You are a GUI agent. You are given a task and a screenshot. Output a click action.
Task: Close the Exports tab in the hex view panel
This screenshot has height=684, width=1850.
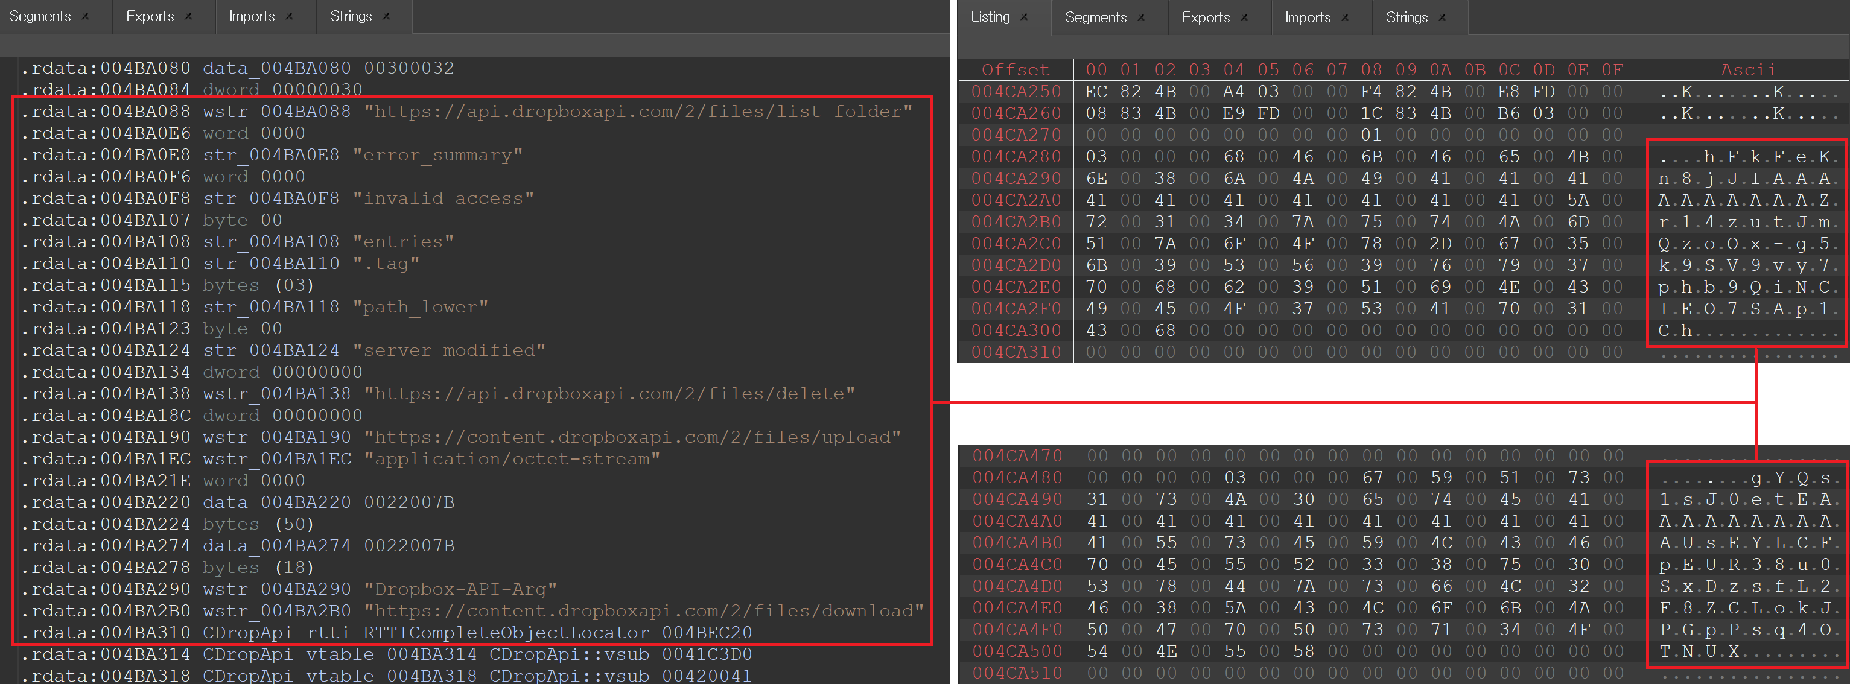coord(1245,18)
